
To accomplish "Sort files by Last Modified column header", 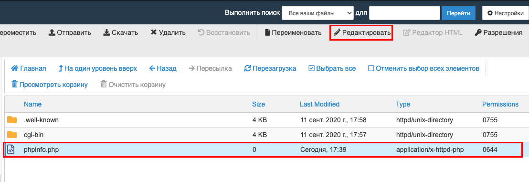I will (319, 104).
